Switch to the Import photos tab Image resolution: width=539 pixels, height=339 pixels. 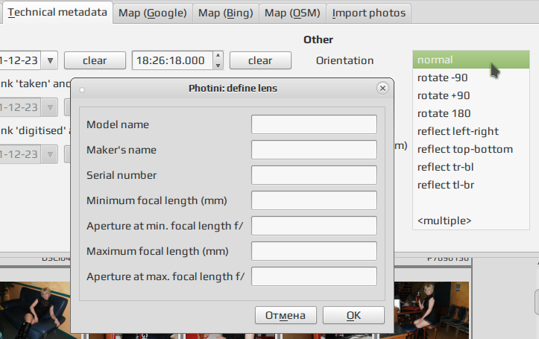pos(368,13)
